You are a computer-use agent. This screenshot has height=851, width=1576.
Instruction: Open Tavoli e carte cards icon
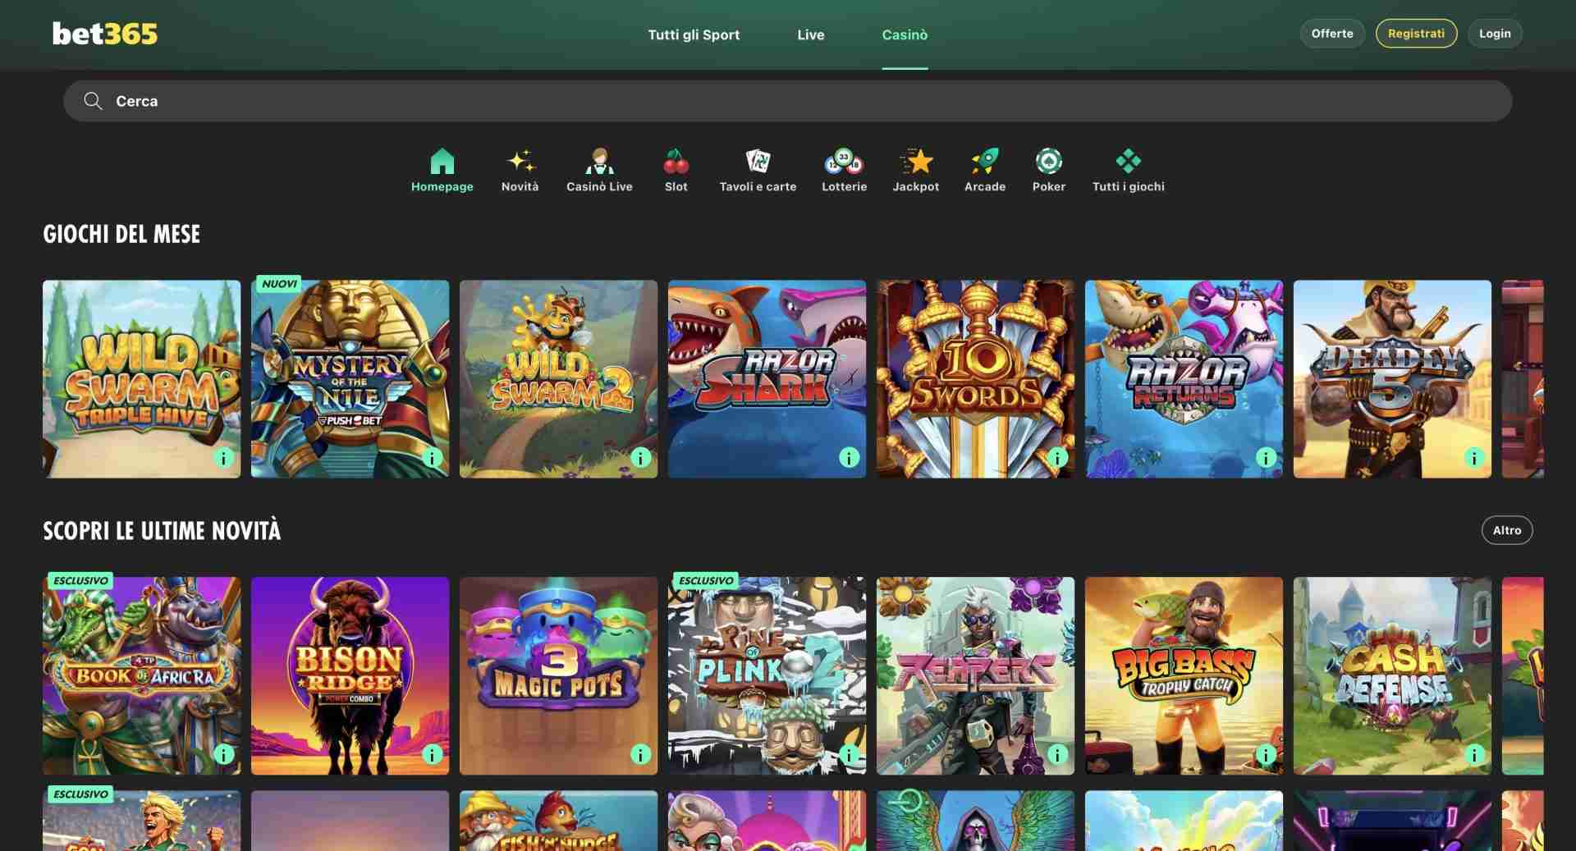[x=758, y=161]
